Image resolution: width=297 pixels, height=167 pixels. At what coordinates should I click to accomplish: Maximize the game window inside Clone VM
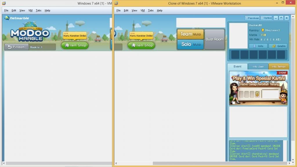pyautogui.click(x=281, y=18)
